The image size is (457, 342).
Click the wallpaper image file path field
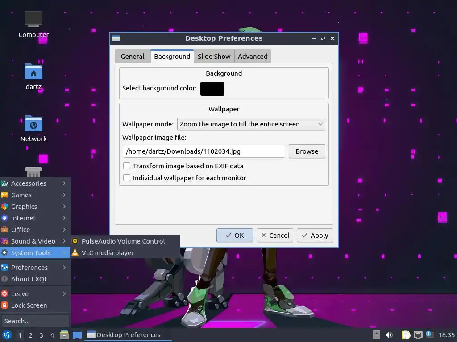click(x=204, y=151)
